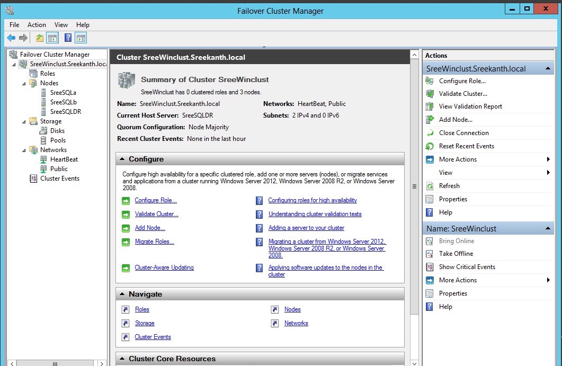Click the Reset Recent Events icon
This screenshot has height=366, width=562.
(430, 146)
